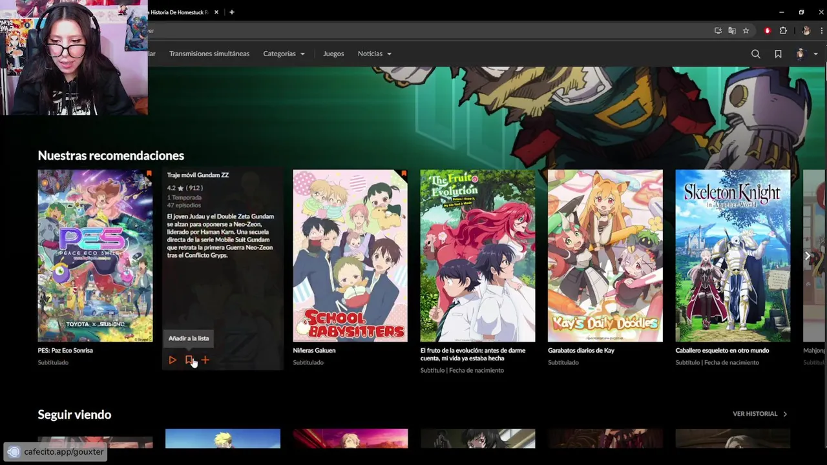Bookmark this page with the star icon
This screenshot has height=465, width=827.
pos(746,30)
